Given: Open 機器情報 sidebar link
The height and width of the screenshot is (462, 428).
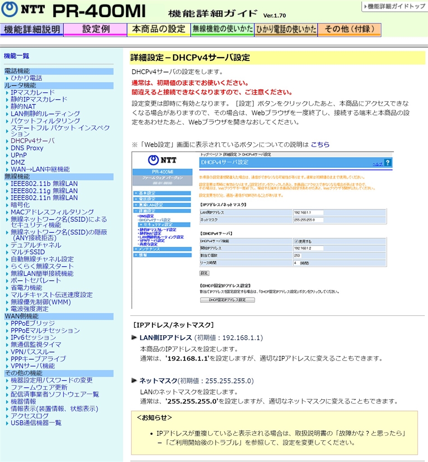Looking at the screenshot, I should (23, 401).
